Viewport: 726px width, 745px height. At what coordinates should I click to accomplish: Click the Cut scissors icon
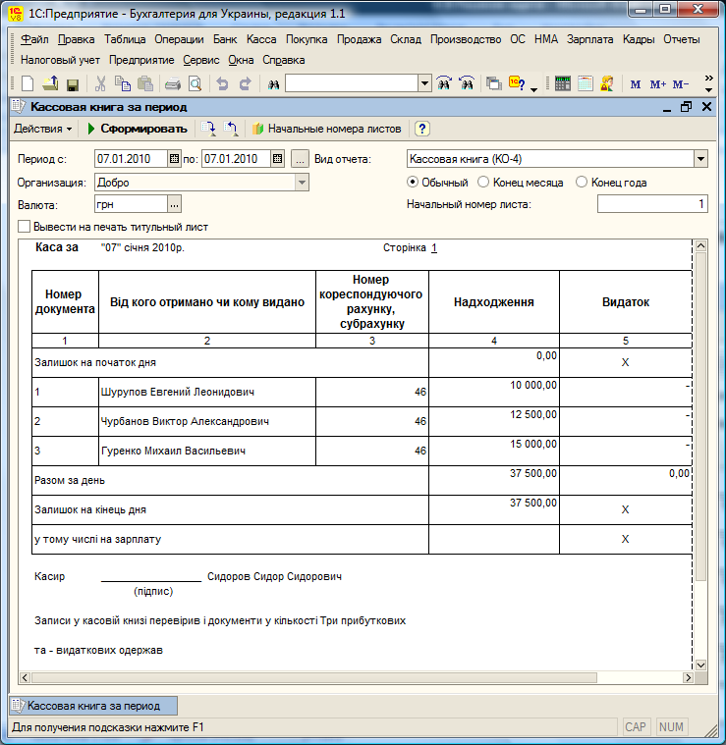(100, 84)
